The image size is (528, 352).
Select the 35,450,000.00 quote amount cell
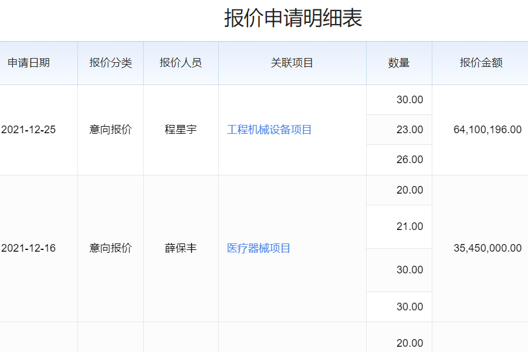(488, 248)
